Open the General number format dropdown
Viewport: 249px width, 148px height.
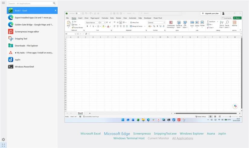click(164, 23)
